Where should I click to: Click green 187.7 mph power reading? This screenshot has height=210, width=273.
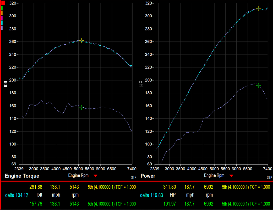click(189, 203)
